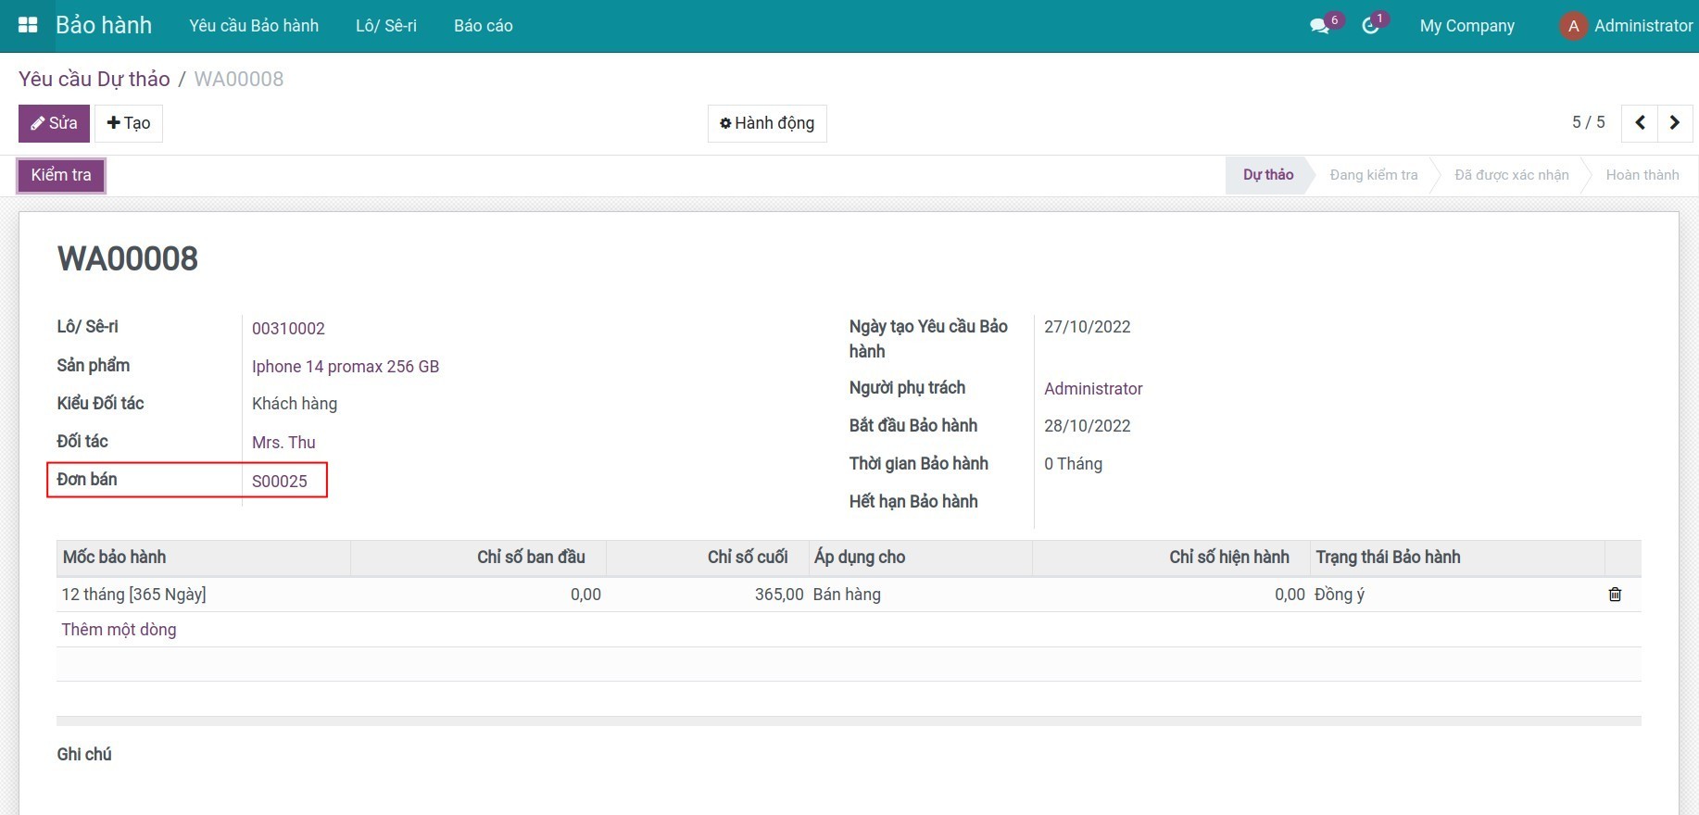This screenshot has height=815, width=1699.
Task: Select the Đang kiểm tra status stage
Action: (1373, 175)
